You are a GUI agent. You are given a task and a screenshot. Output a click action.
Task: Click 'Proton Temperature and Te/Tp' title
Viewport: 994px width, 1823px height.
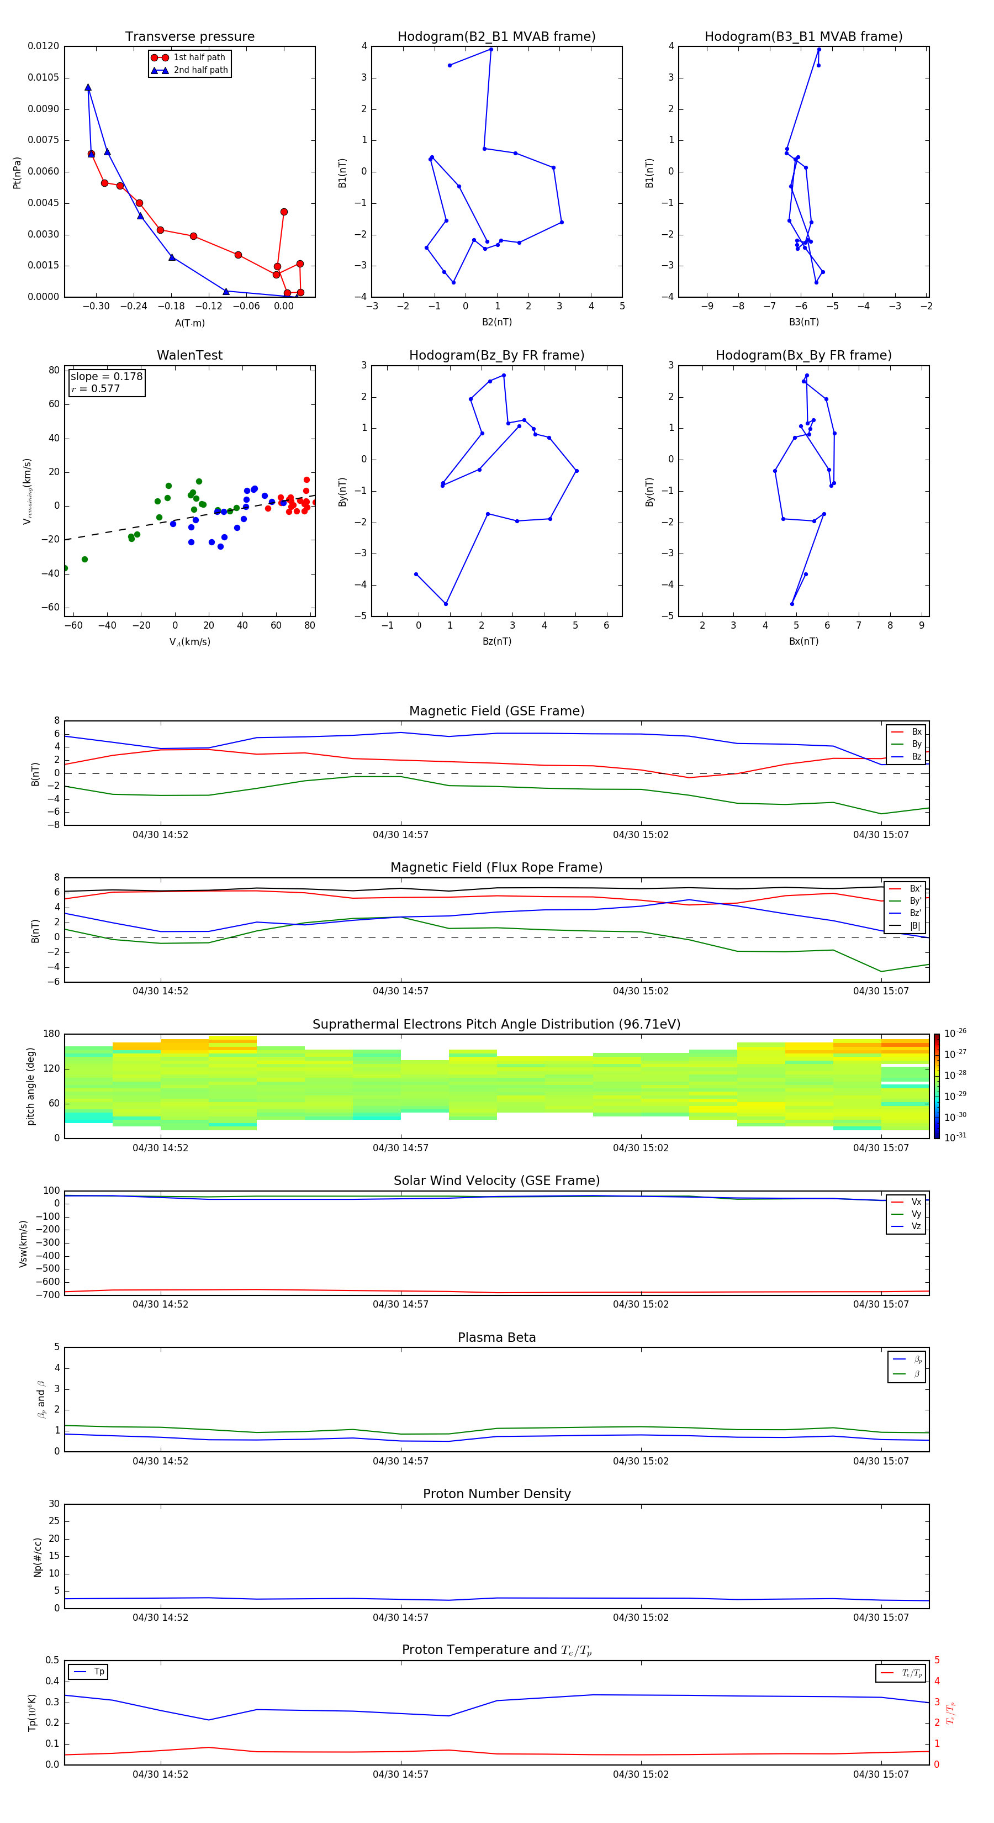[x=496, y=1650]
